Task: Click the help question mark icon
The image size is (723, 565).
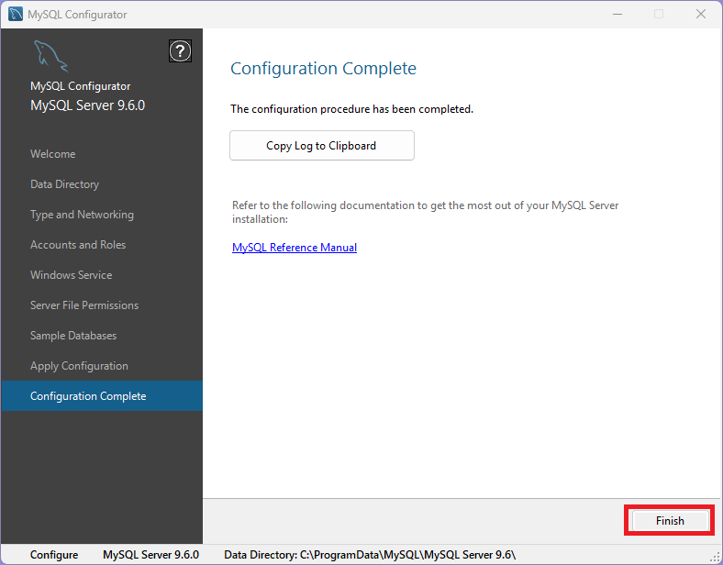Action: (x=181, y=51)
